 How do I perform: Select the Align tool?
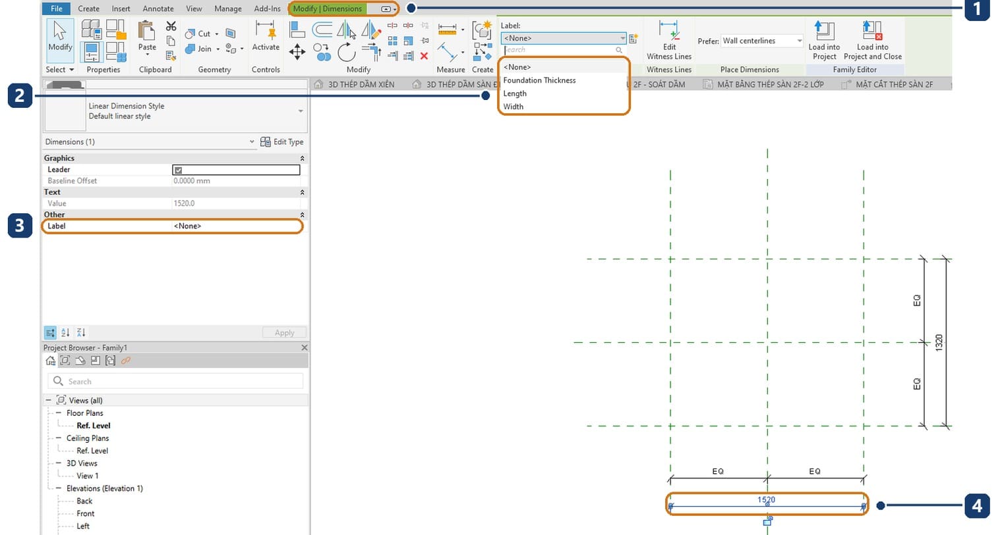coord(297,30)
